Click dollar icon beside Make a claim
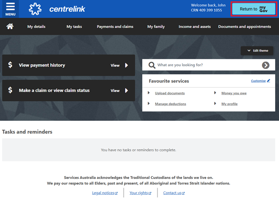This screenshot has height=206, width=279. [10, 91]
